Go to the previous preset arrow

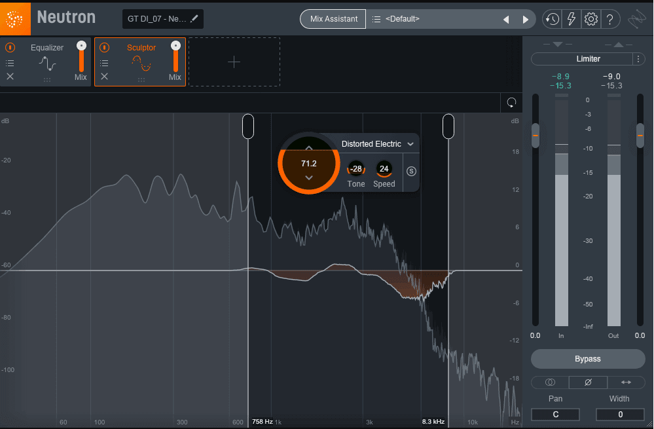(506, 19)
